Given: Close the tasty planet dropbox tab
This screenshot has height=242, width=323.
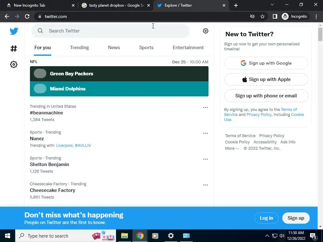Looking at the screenshot, I should coord(149,5).
